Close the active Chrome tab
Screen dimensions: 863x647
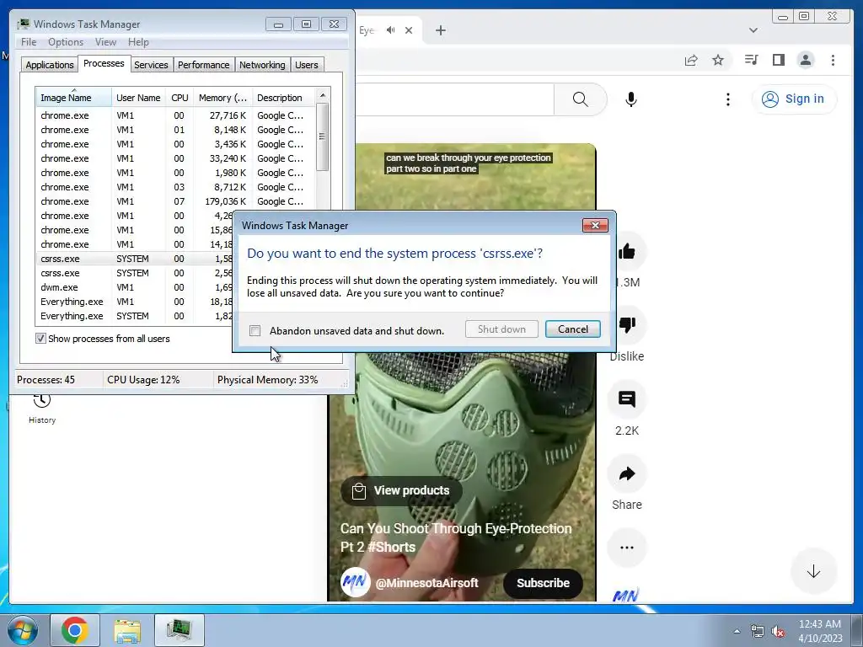409,30
